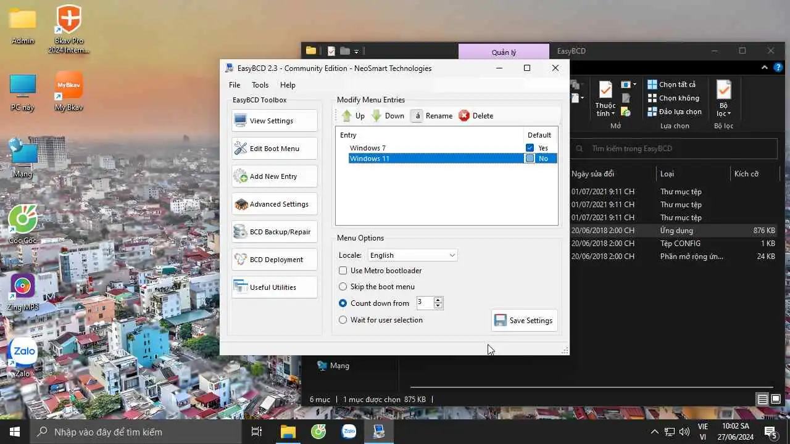Open the Windows Start menu
The height and width of the screenshot is (444, 790).
click(x=15, y=432)
